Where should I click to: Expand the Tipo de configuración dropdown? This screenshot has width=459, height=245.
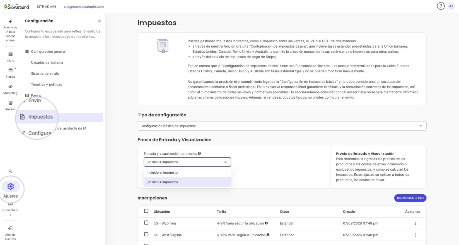pyautogui.click(x=282, y=126)
